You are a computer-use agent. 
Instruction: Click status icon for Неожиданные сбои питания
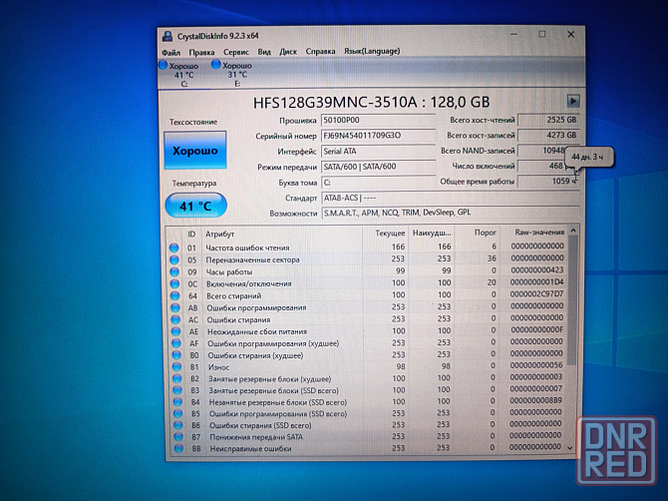175,331
